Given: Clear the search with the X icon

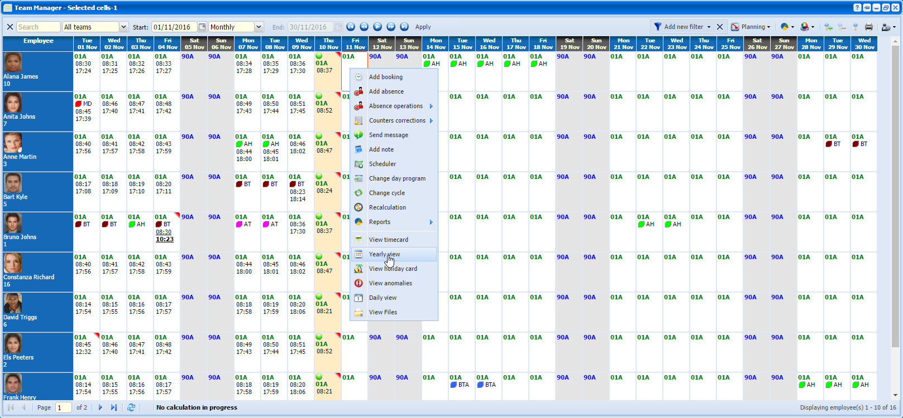Looking at the screenshot, I should point(9,27).
